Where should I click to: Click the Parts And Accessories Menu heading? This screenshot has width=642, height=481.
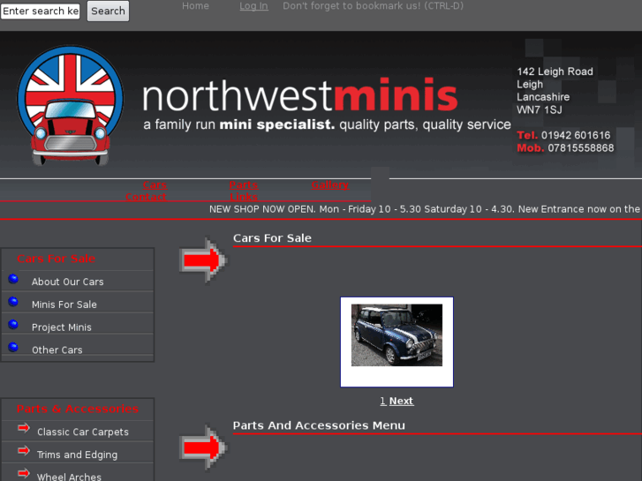(319, 425)
